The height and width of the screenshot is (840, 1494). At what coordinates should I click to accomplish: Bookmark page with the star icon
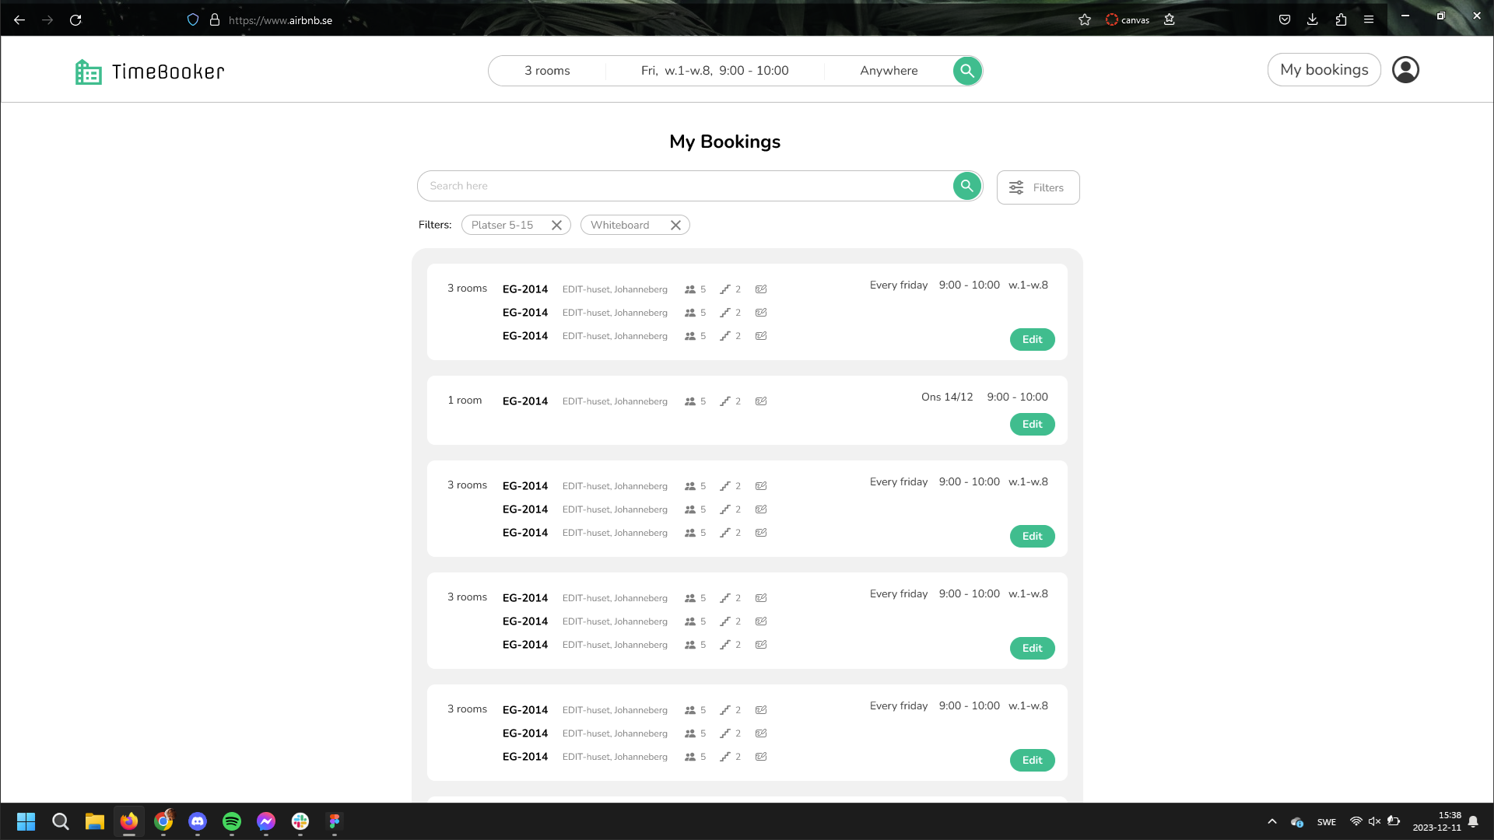click(x=1085, y=20)
